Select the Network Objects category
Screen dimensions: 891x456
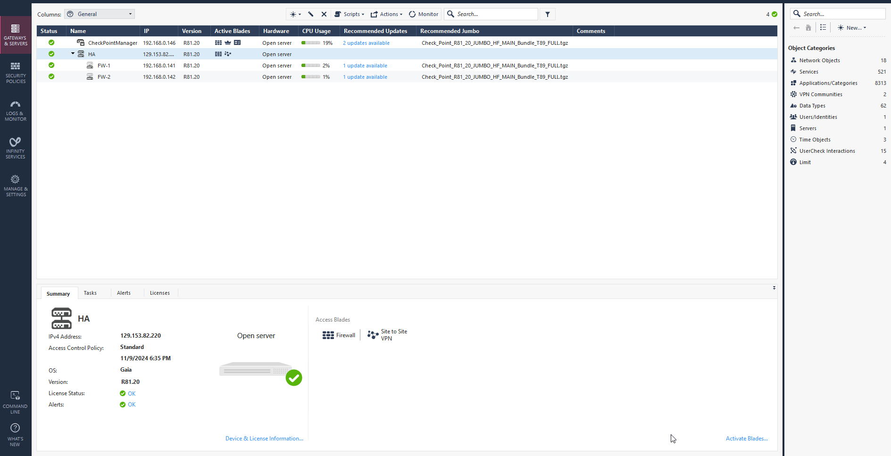[819, 60]
